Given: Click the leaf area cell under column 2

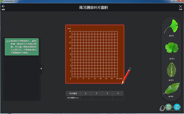Looking at the screenshot, I should [97, 98].
